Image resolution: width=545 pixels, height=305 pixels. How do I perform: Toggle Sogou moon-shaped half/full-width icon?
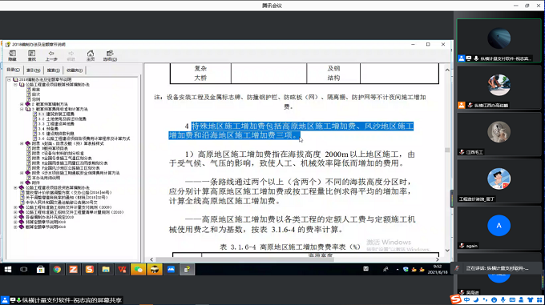pos(476,299)
